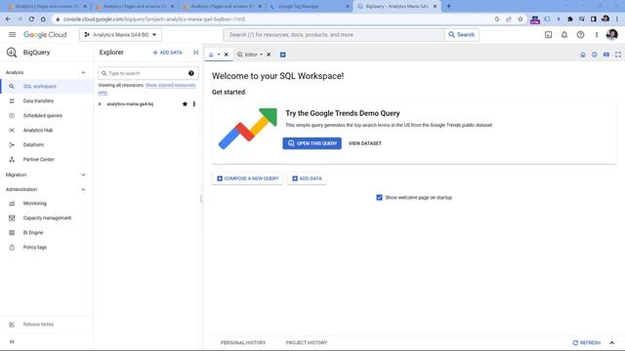Viewport: 625px width, 351px height.
Task: Open the help question mark menu
Action: [580, 35]
